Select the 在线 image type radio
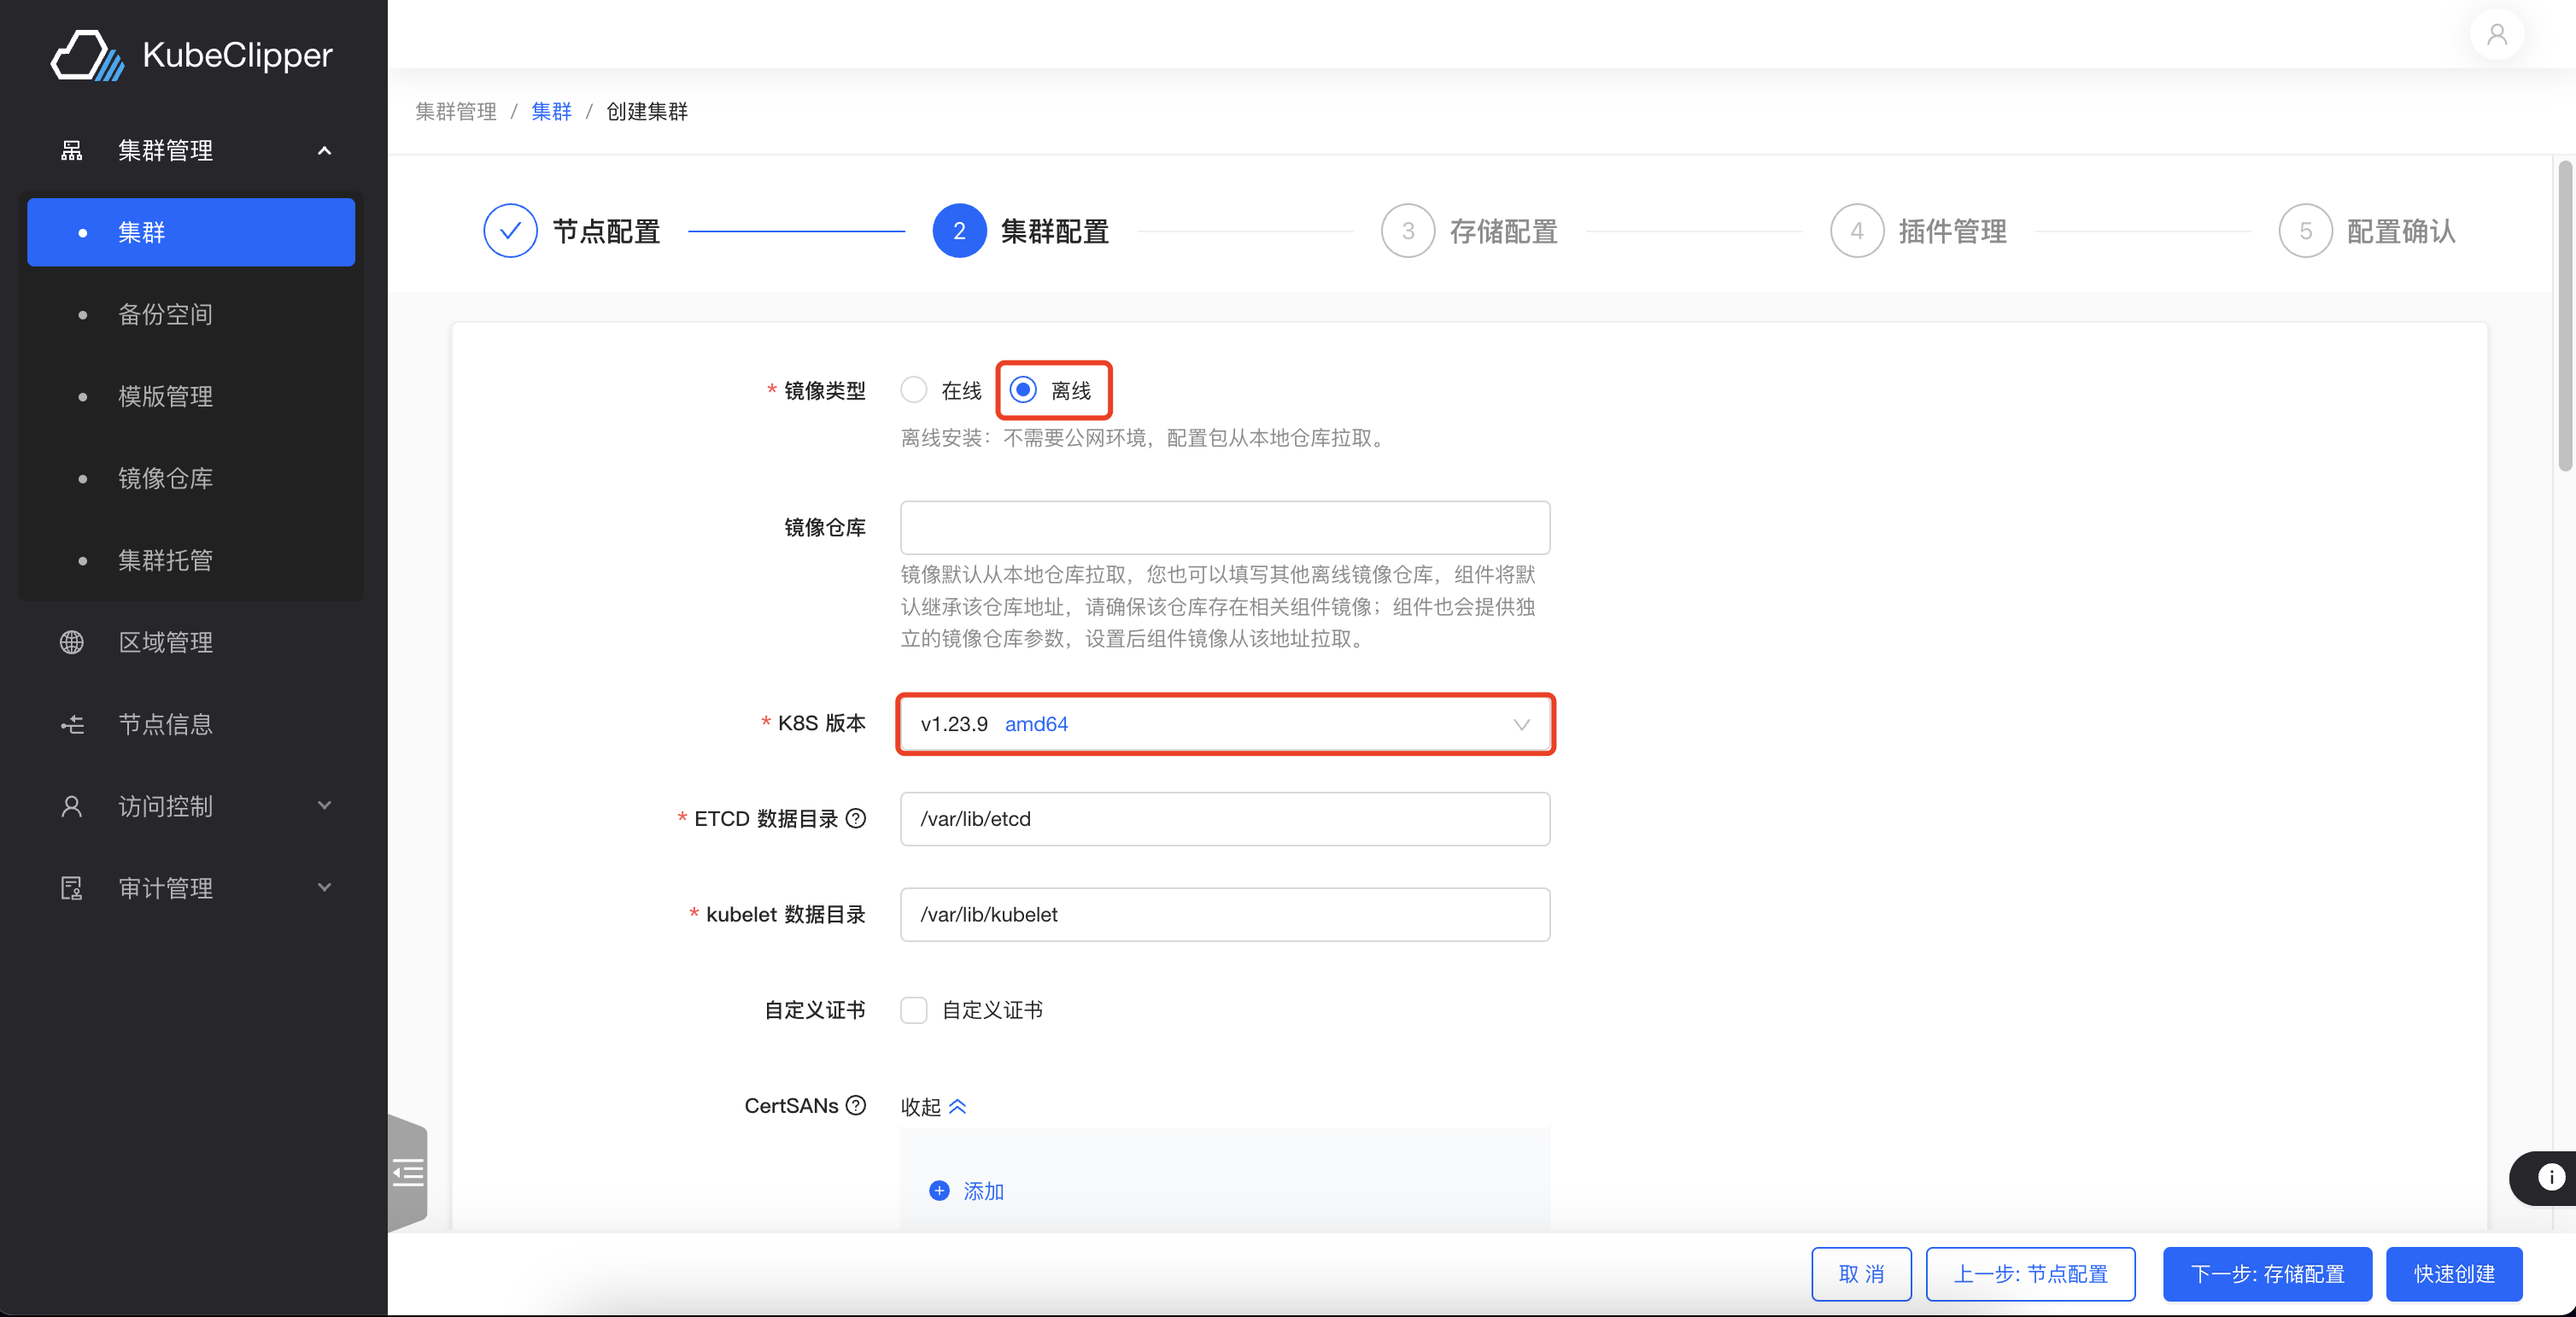2576x1317 pixels. (914, 389)
